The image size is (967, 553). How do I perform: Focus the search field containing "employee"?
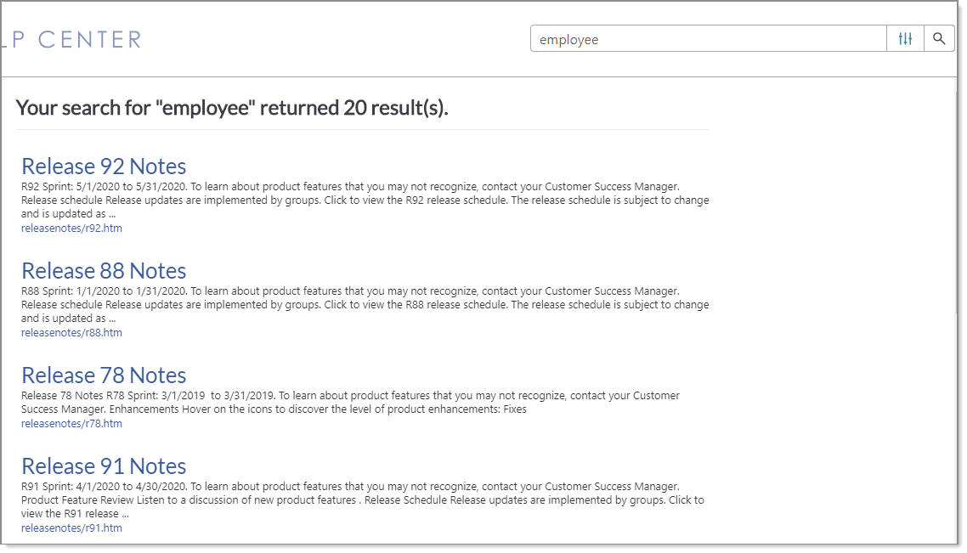click(708, 39)
